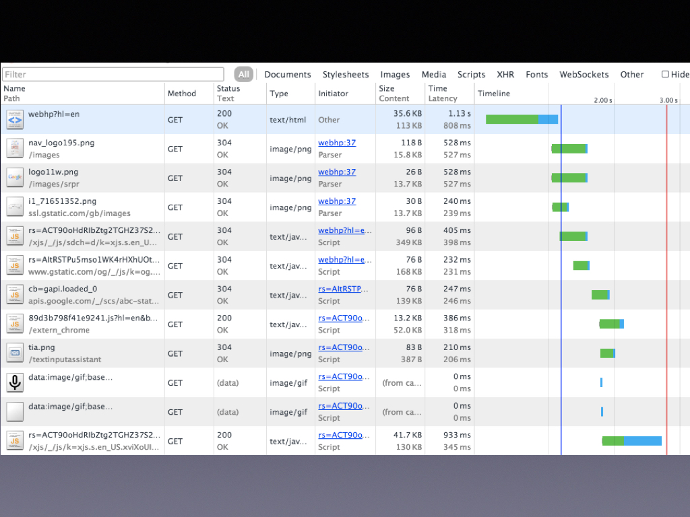Filter requests by XHR type

(505, 75)
